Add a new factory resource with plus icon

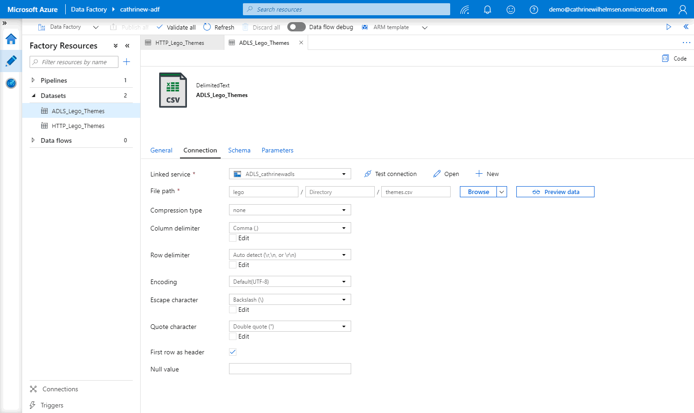126,62
